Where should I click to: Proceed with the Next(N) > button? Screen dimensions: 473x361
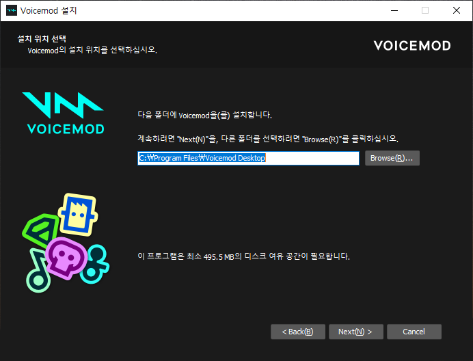tap(356, 332)
